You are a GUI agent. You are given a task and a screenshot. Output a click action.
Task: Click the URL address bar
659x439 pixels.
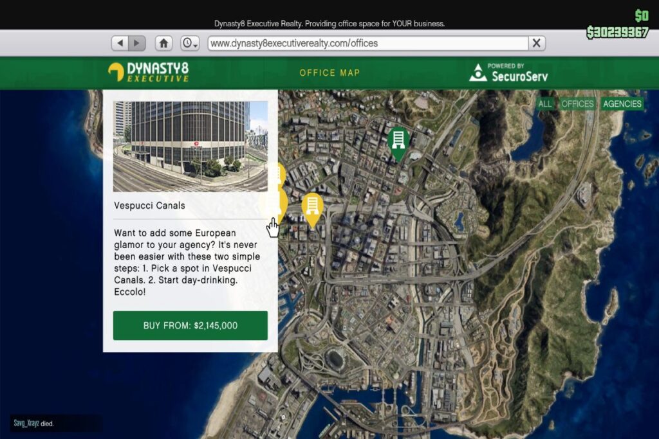[x=367, y=43]
